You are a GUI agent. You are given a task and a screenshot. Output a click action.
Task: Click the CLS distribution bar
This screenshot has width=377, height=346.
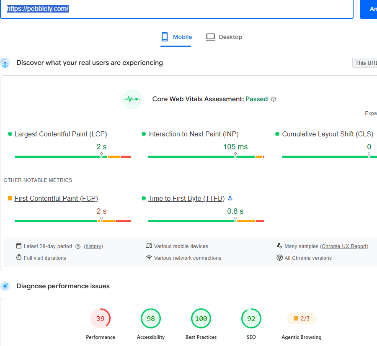(329, 156)
